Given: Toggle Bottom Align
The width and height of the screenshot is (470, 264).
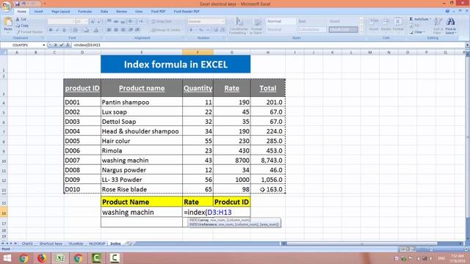Looking at the screenshot, I should pos(123,21).
